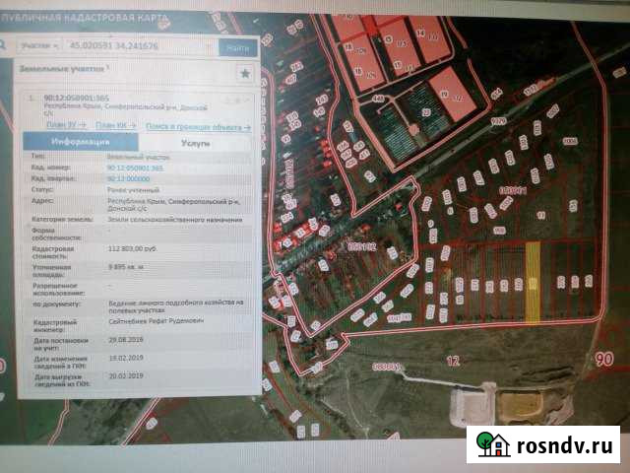Click the region label 90 on map

click(x=604, y=360)
